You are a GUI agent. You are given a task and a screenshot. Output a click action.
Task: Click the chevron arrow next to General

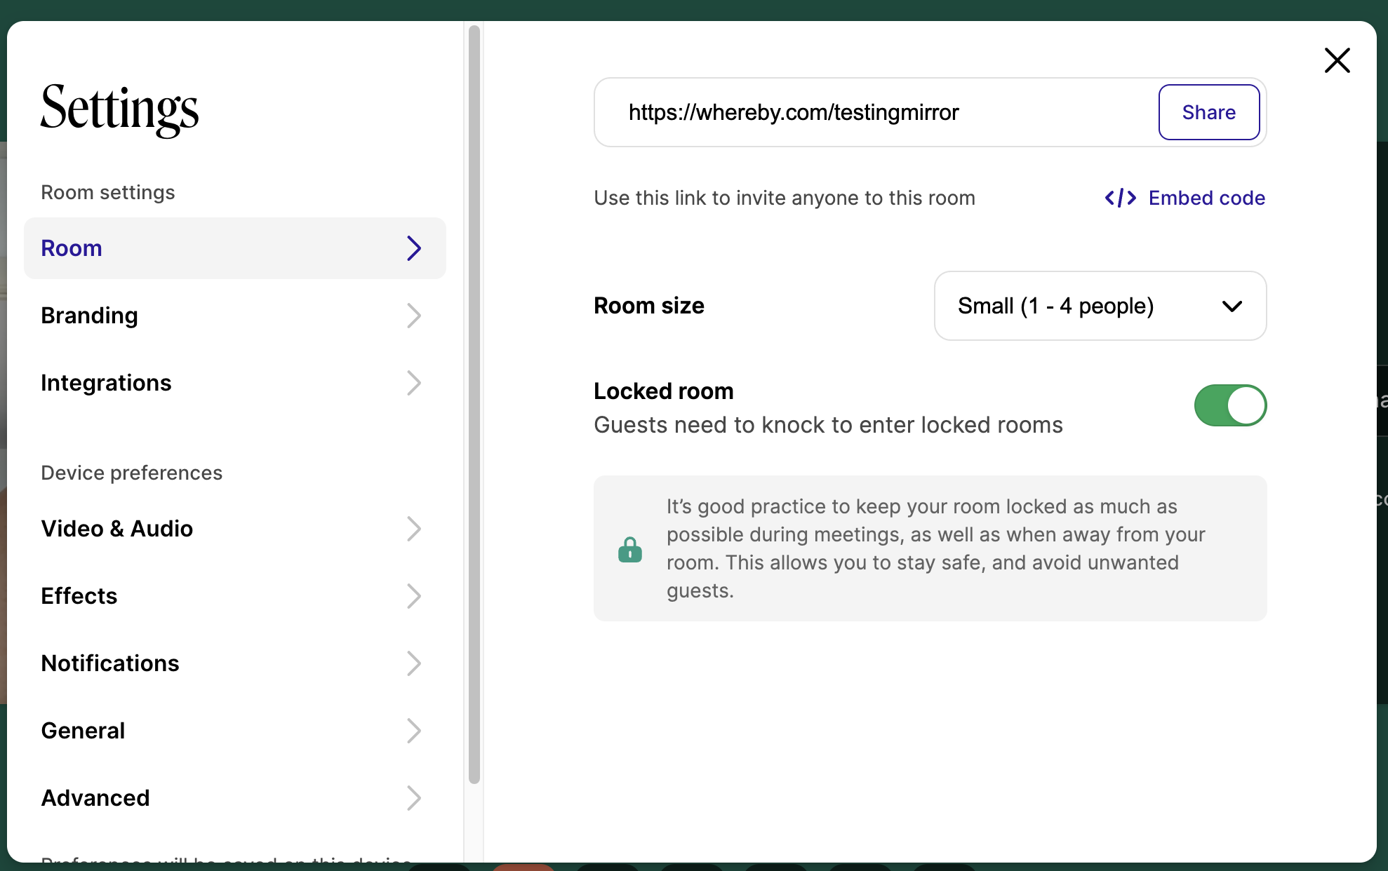414,731
